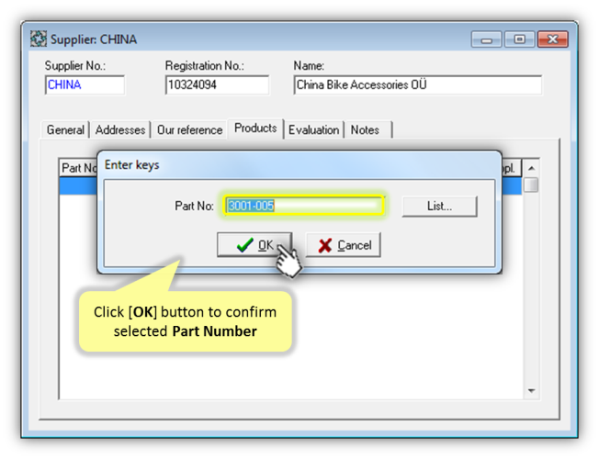
Task: Click the products list scrollbar thumb
Action: pyautogui.click(x=531, y=185)
